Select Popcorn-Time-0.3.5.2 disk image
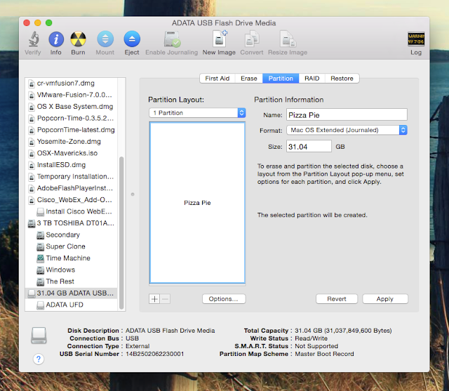This screenshot has width=449, height=391. tap(71, 119)
